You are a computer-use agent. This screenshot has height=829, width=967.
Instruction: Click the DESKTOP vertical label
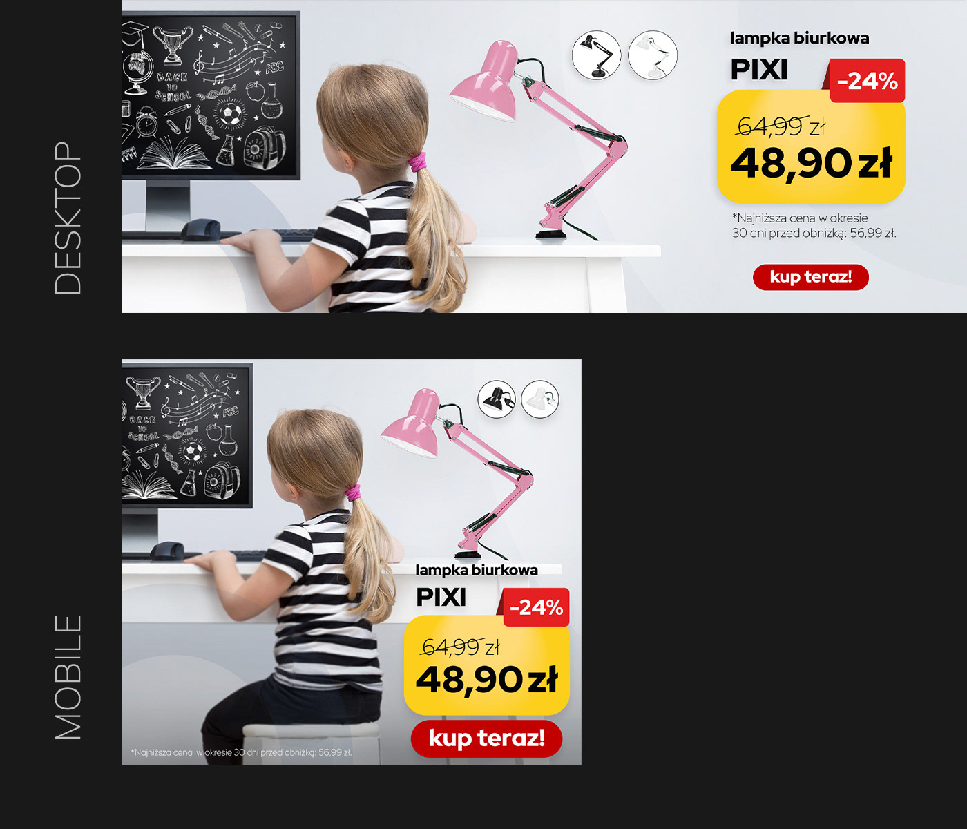click(68, 218)
